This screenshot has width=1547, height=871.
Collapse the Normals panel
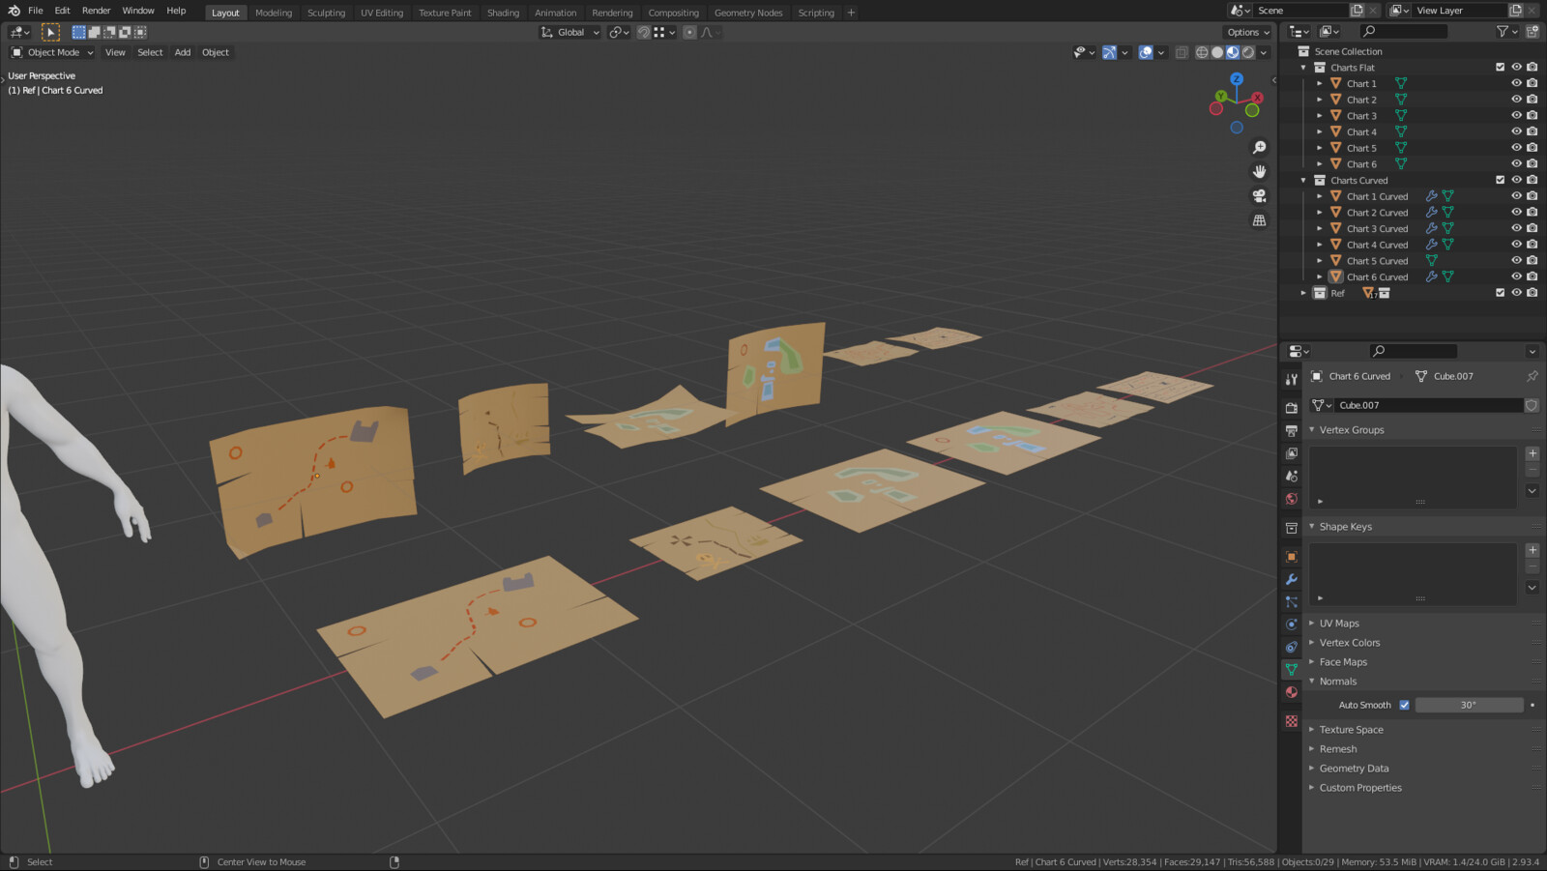click(x=1338, y=682)
